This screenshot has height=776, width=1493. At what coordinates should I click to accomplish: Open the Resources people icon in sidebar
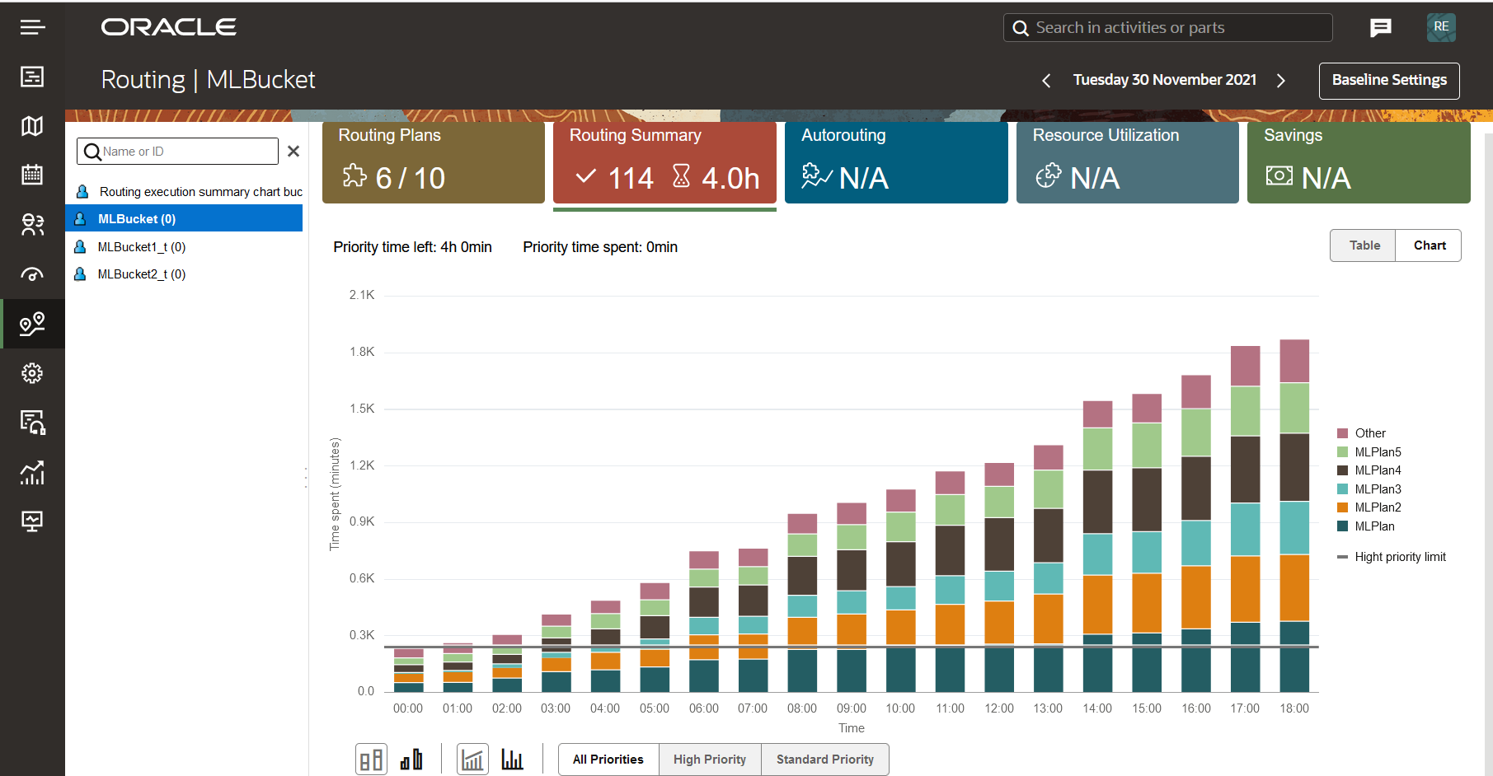32,224
